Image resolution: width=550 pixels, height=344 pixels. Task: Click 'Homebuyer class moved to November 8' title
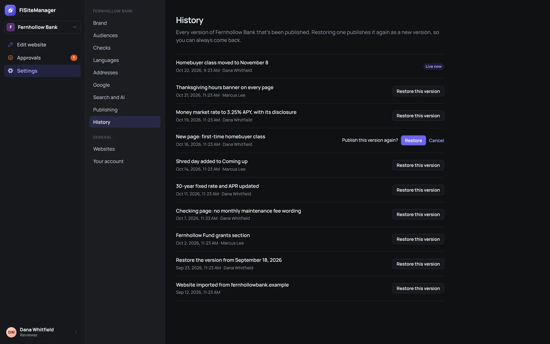(222, 63)
